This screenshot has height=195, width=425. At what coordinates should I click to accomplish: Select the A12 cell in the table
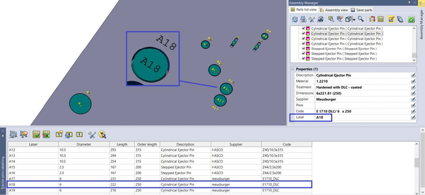coord(33,150)
